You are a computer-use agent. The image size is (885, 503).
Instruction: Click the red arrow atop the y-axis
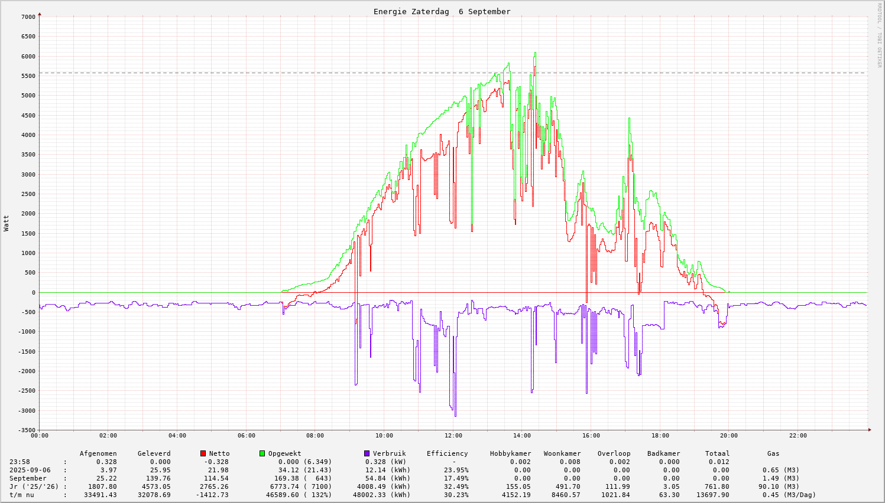40,13
